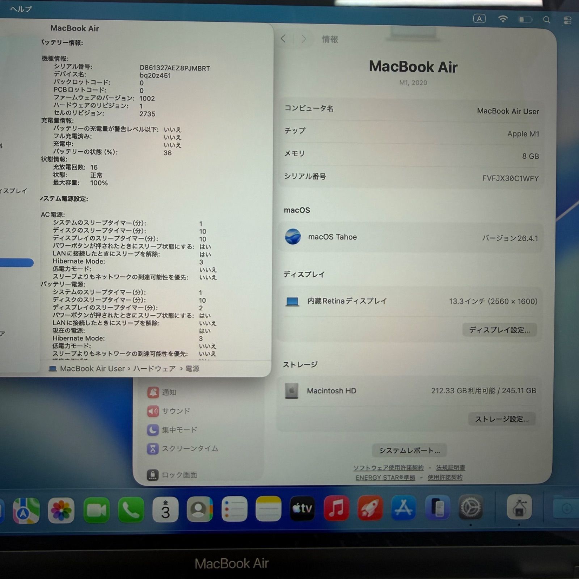Open Reminders from the Dock
The width and height of the screenshot is (579, 579).
pos(234,509)
